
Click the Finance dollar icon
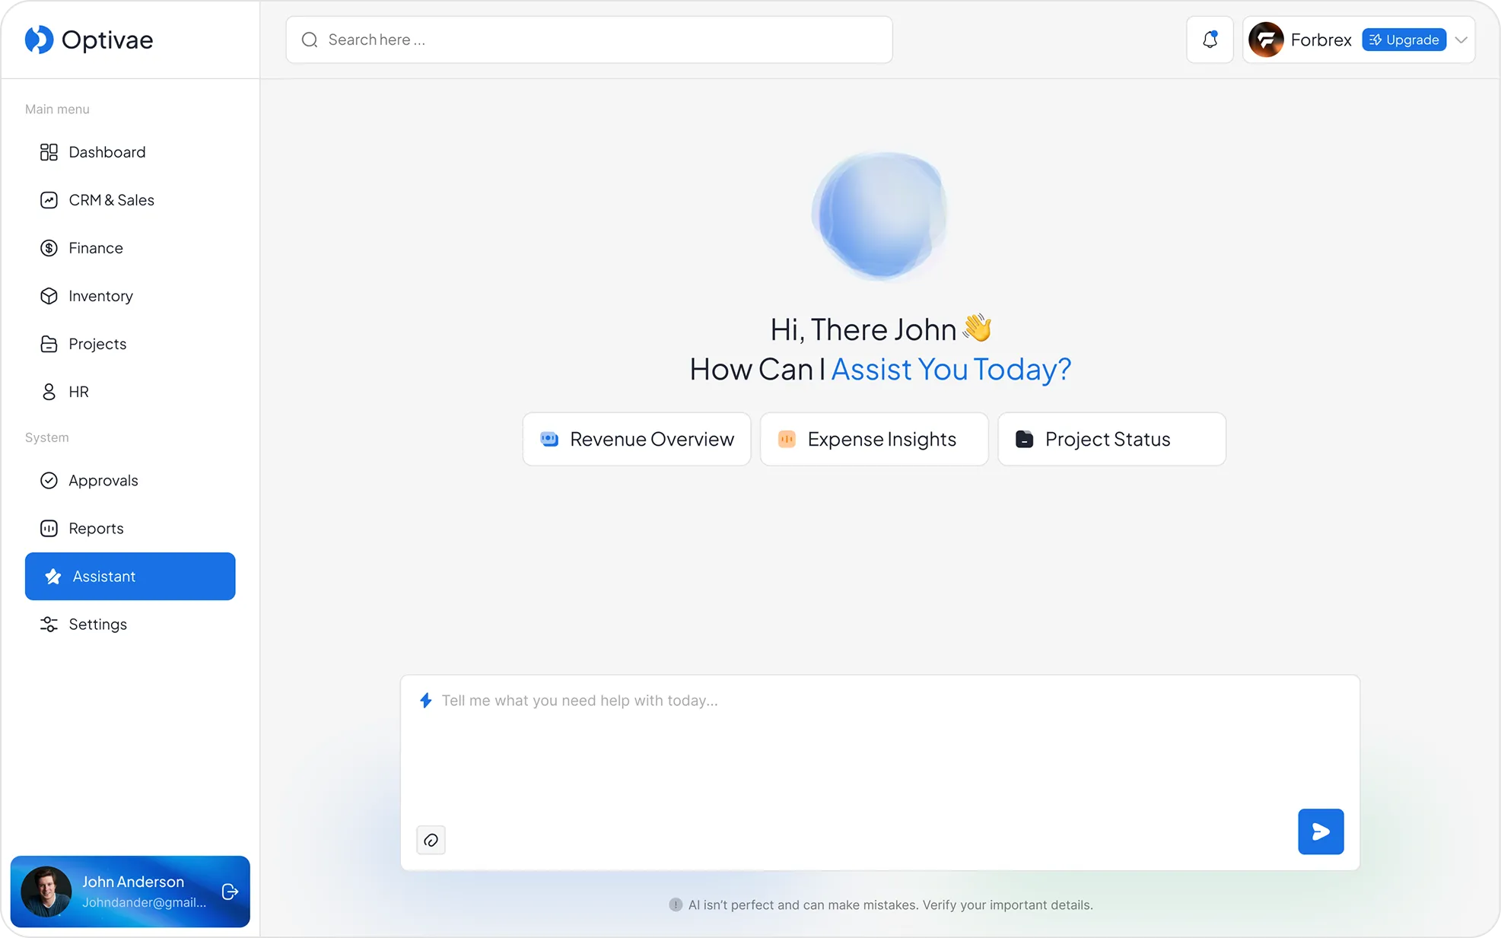pos(49,248)
